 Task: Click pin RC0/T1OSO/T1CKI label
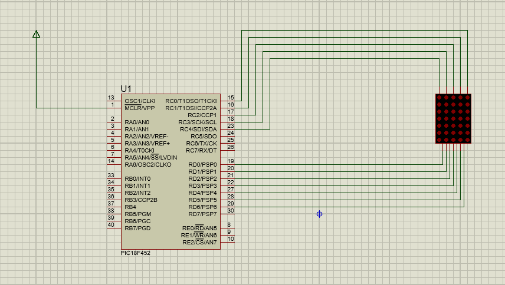pyautogui.click(x=191, y=101)
